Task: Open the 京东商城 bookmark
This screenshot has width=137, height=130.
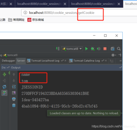Action: (x=36, y=20)
